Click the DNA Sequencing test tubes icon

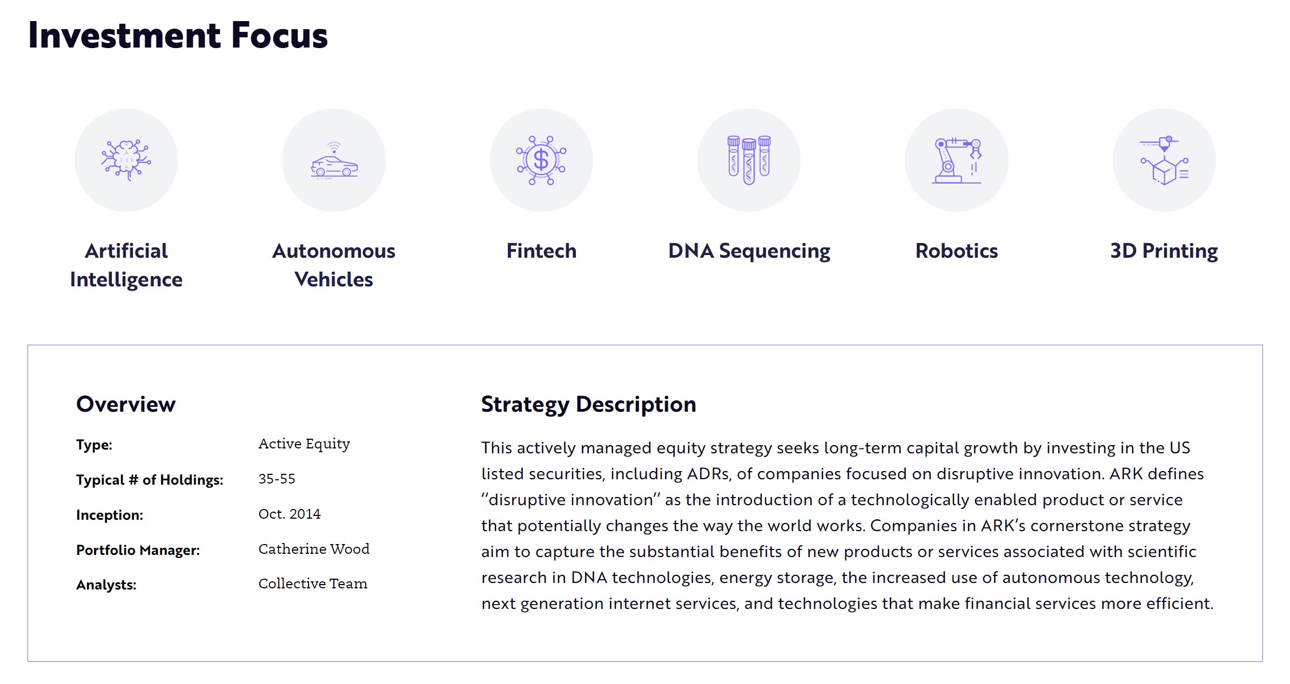[x=749, y=160]
